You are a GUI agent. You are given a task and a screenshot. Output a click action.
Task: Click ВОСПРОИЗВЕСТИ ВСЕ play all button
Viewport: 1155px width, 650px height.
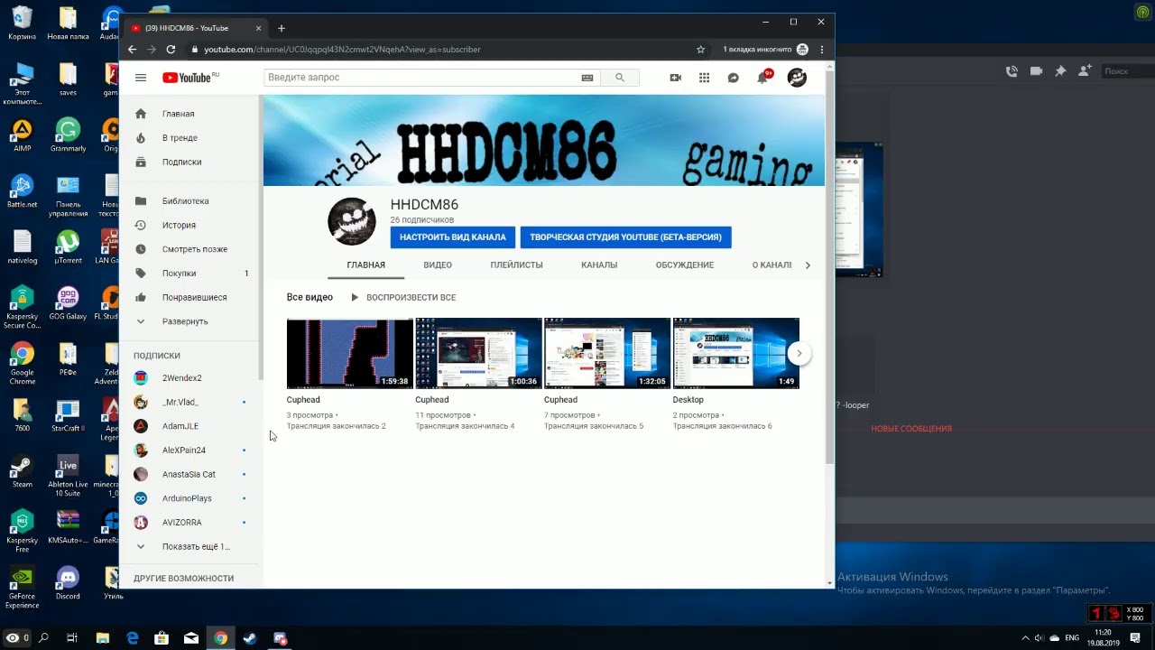pos(402,297)
